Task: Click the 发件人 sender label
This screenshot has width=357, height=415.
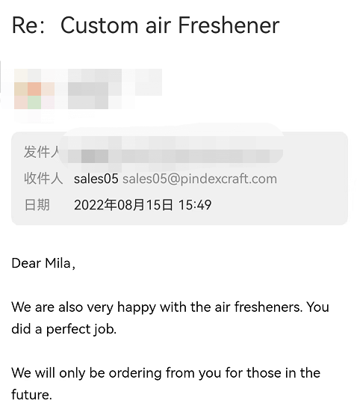Action: [43, 152]
